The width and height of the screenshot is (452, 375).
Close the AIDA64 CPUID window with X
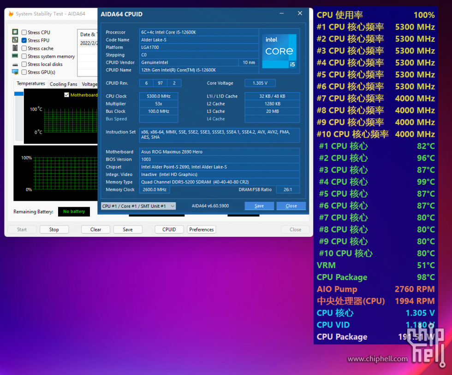300,13
